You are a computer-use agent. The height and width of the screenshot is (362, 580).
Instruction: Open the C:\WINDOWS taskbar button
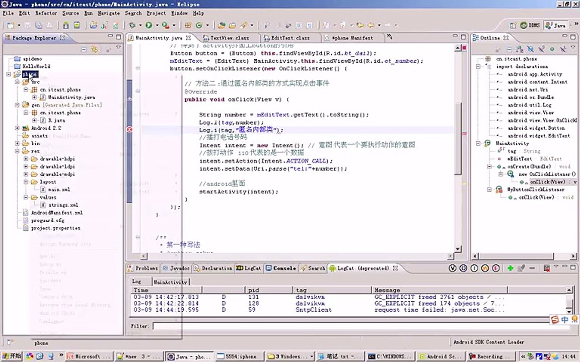pyautogui.click(x=390, y=356)
